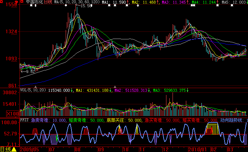Click the red up arrow after MA1 value

point(127,2)
